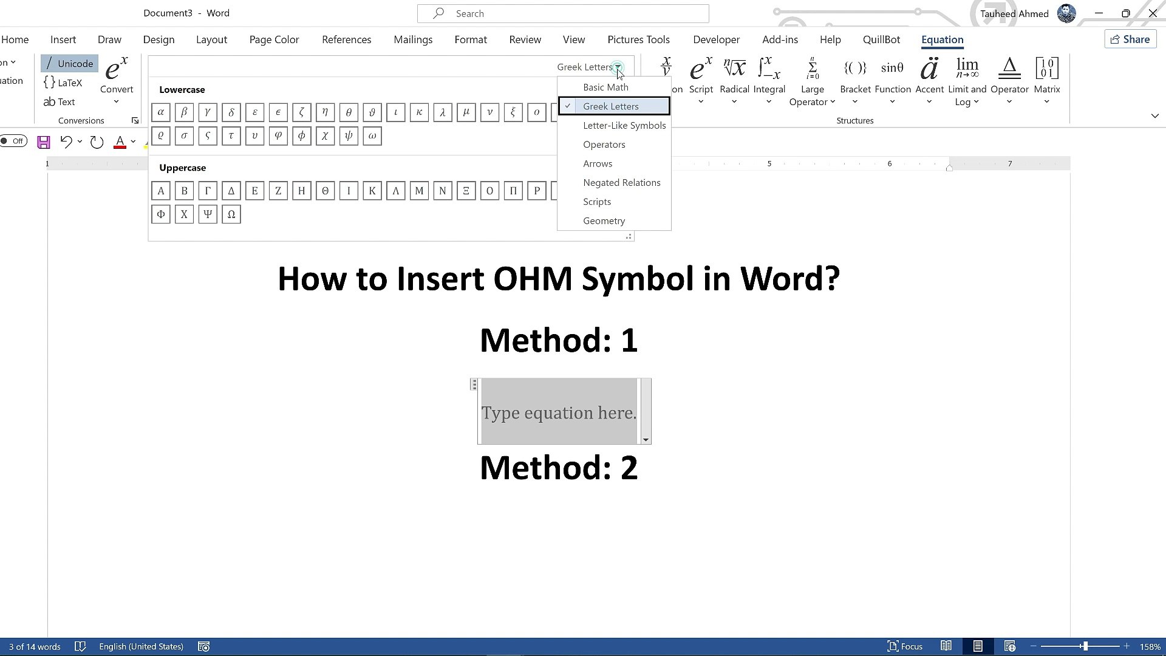
Task: Open the Radical structure gallery
Action: click(734, 79)
